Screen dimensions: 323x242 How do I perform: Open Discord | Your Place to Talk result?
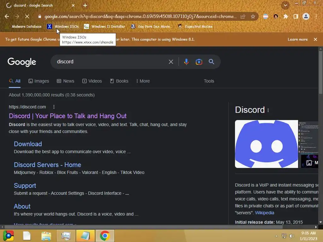(x=68, y=116)
